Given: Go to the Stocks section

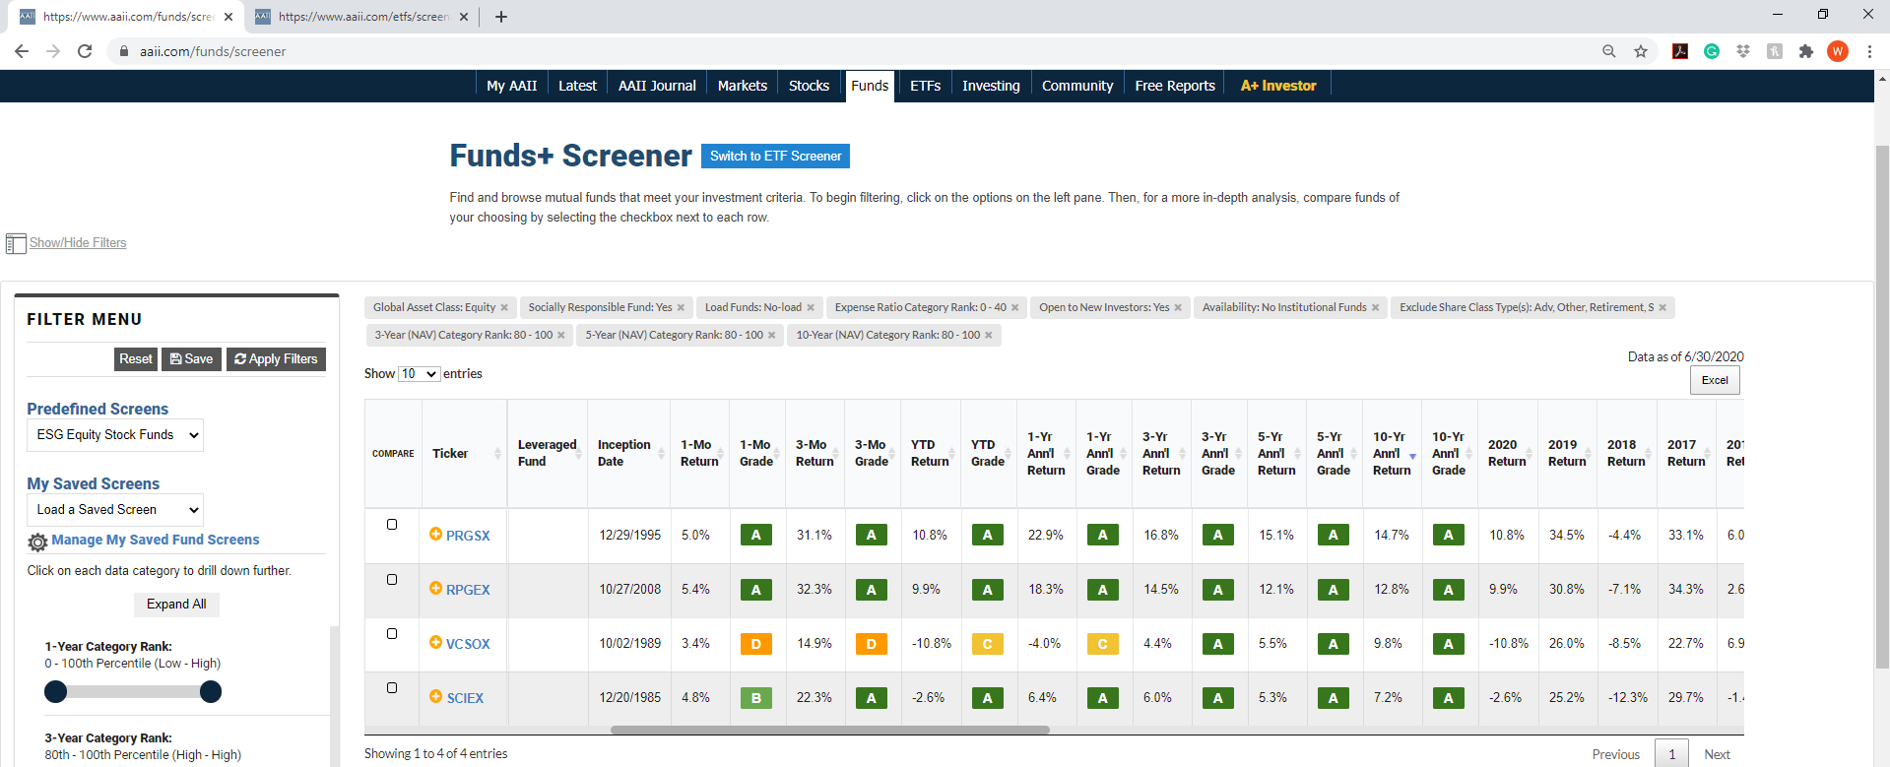Looking at the screenshot, I should pyautogui.click(x=809, y=86).
